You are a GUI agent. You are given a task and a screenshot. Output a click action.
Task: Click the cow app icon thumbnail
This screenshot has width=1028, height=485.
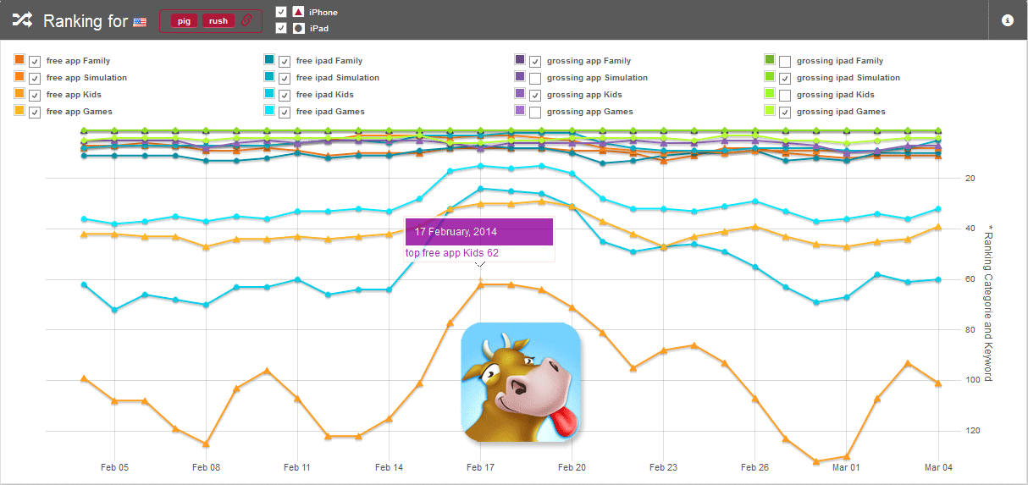pyautogui.click(x=521, y=383)
